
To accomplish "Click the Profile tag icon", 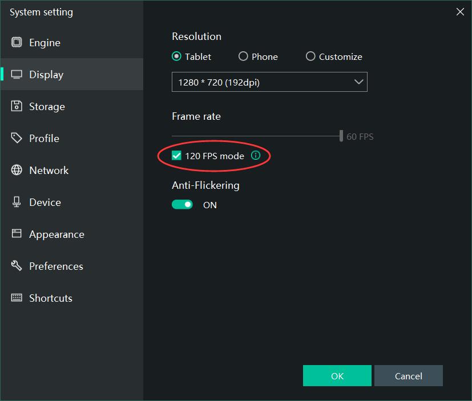I will tap(17, 139).
